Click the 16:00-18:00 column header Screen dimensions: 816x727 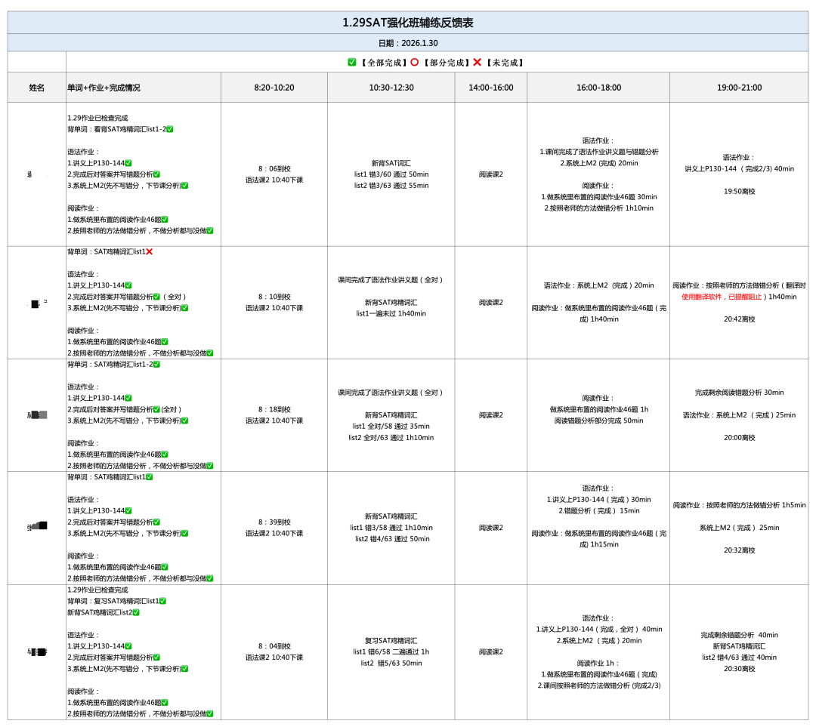(x=598, y=88)
